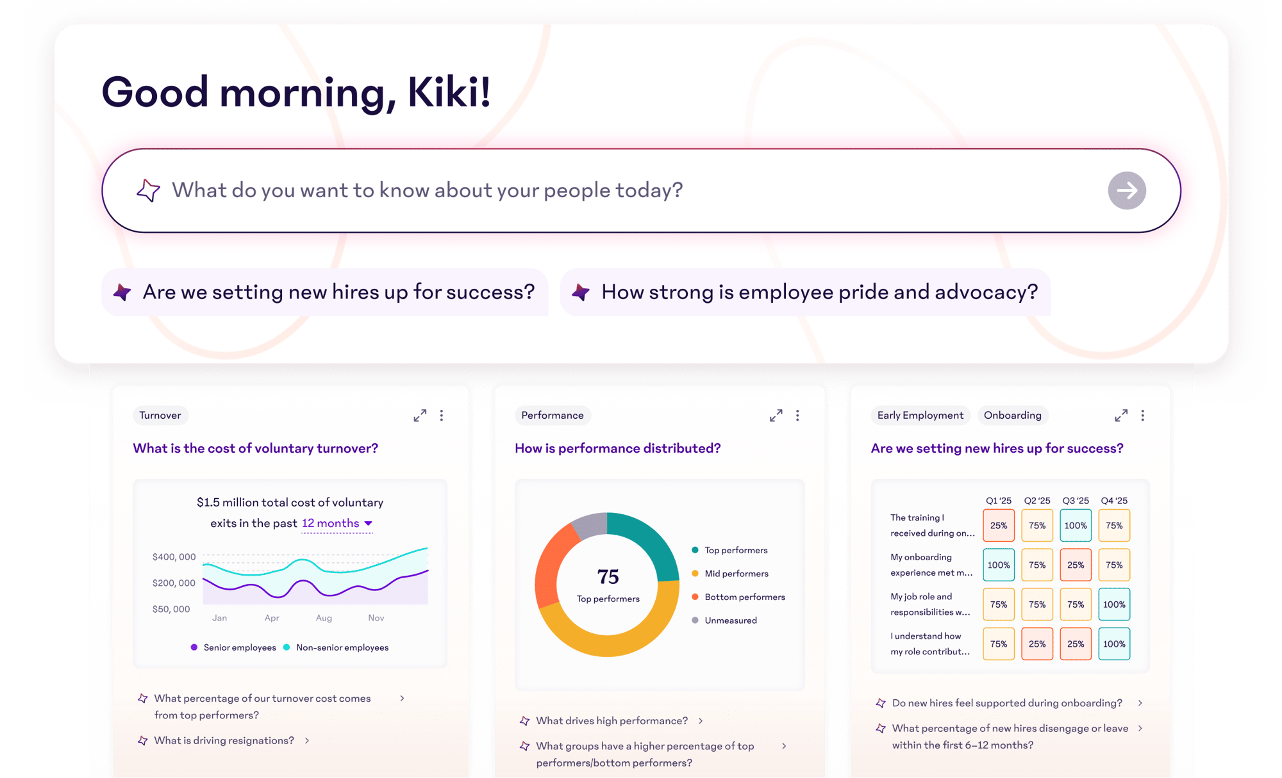Screen dimensions: 1282x778
Task: Expand the Performance card to fullscreen
Action: tap(776, 416)
